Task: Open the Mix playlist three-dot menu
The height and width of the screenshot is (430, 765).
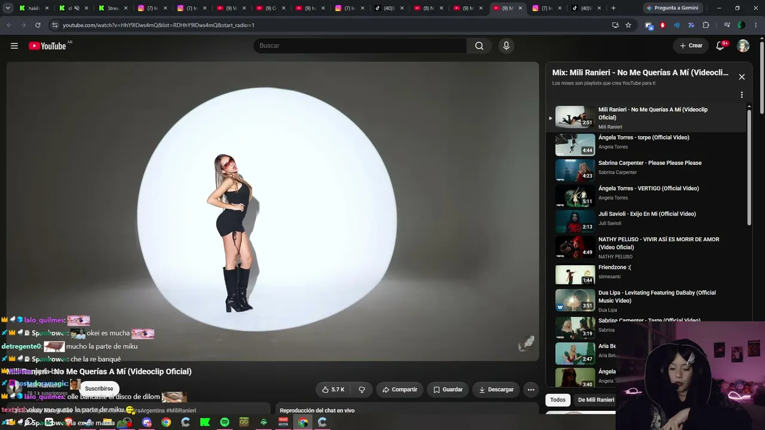Action: (742, 95)
